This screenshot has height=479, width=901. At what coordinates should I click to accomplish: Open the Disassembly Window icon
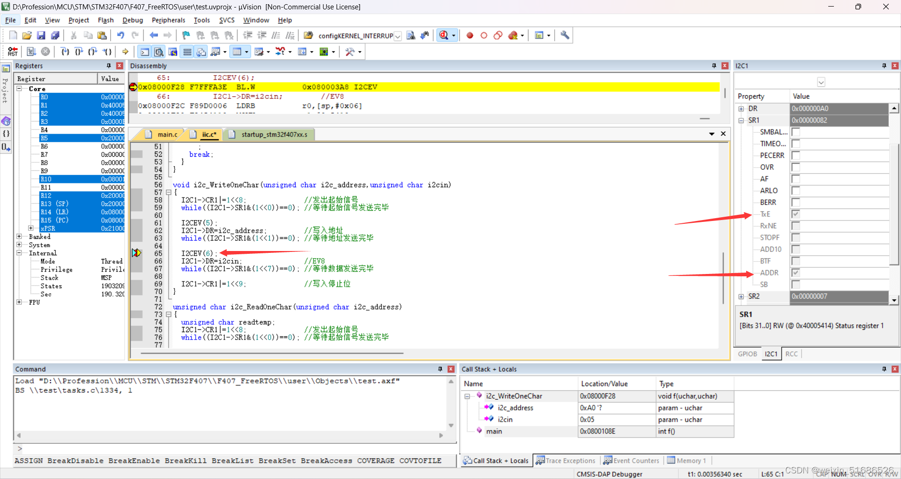(159, 52)
